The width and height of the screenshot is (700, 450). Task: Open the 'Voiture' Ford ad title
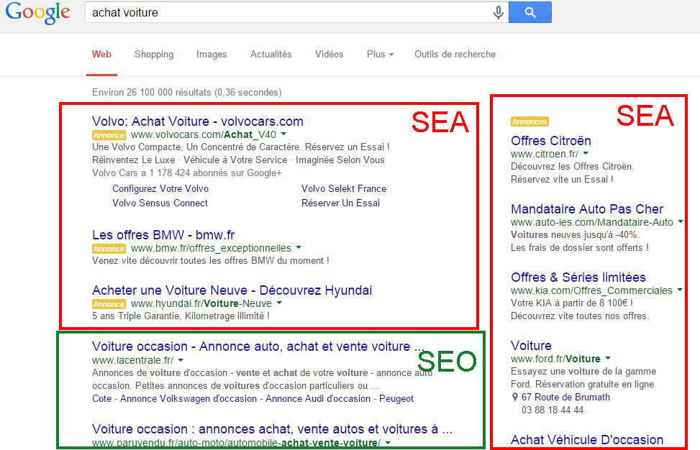coord(531,346)
